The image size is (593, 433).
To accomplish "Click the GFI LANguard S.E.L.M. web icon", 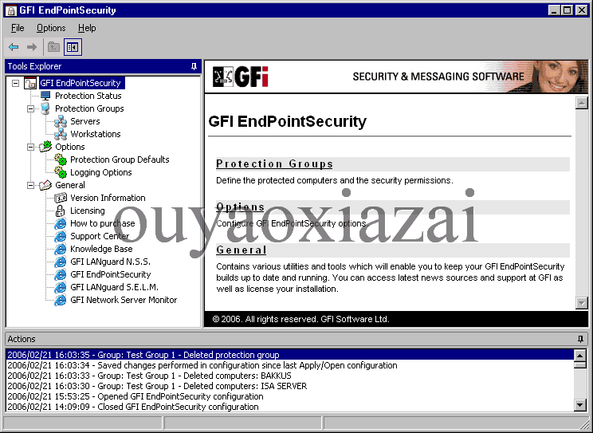I will (x=61, y=287).
